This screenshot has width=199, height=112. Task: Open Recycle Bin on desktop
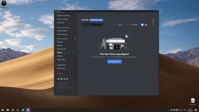click(193, 101)
